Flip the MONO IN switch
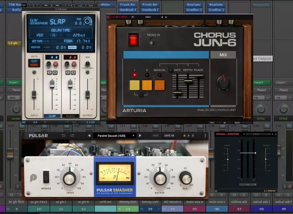Viewport: 293px width, 214px height. tap(151, 42)
